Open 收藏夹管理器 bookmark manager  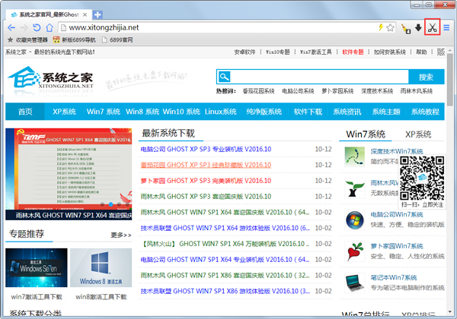pyautogui.click(x=27, y=39)
